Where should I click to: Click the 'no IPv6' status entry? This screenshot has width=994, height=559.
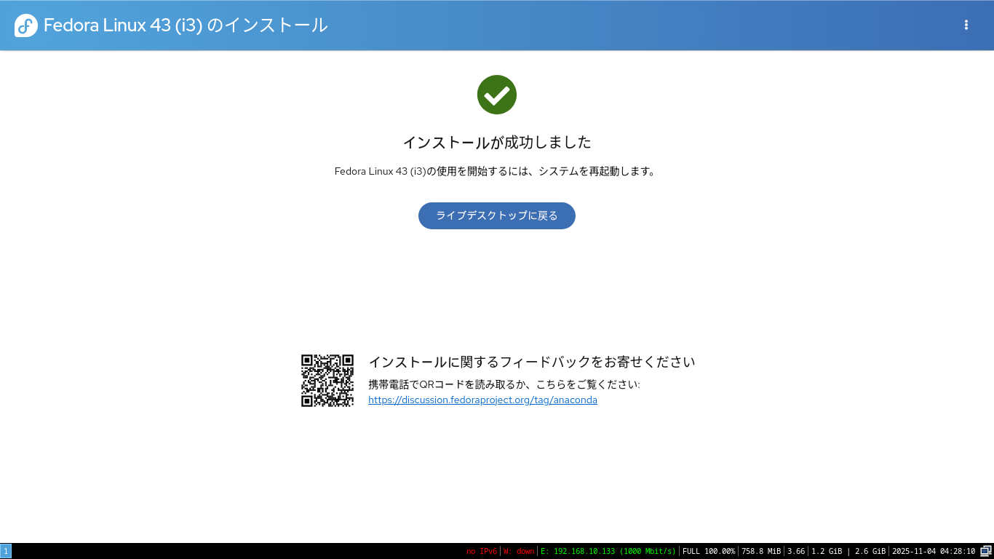point(482,551)
